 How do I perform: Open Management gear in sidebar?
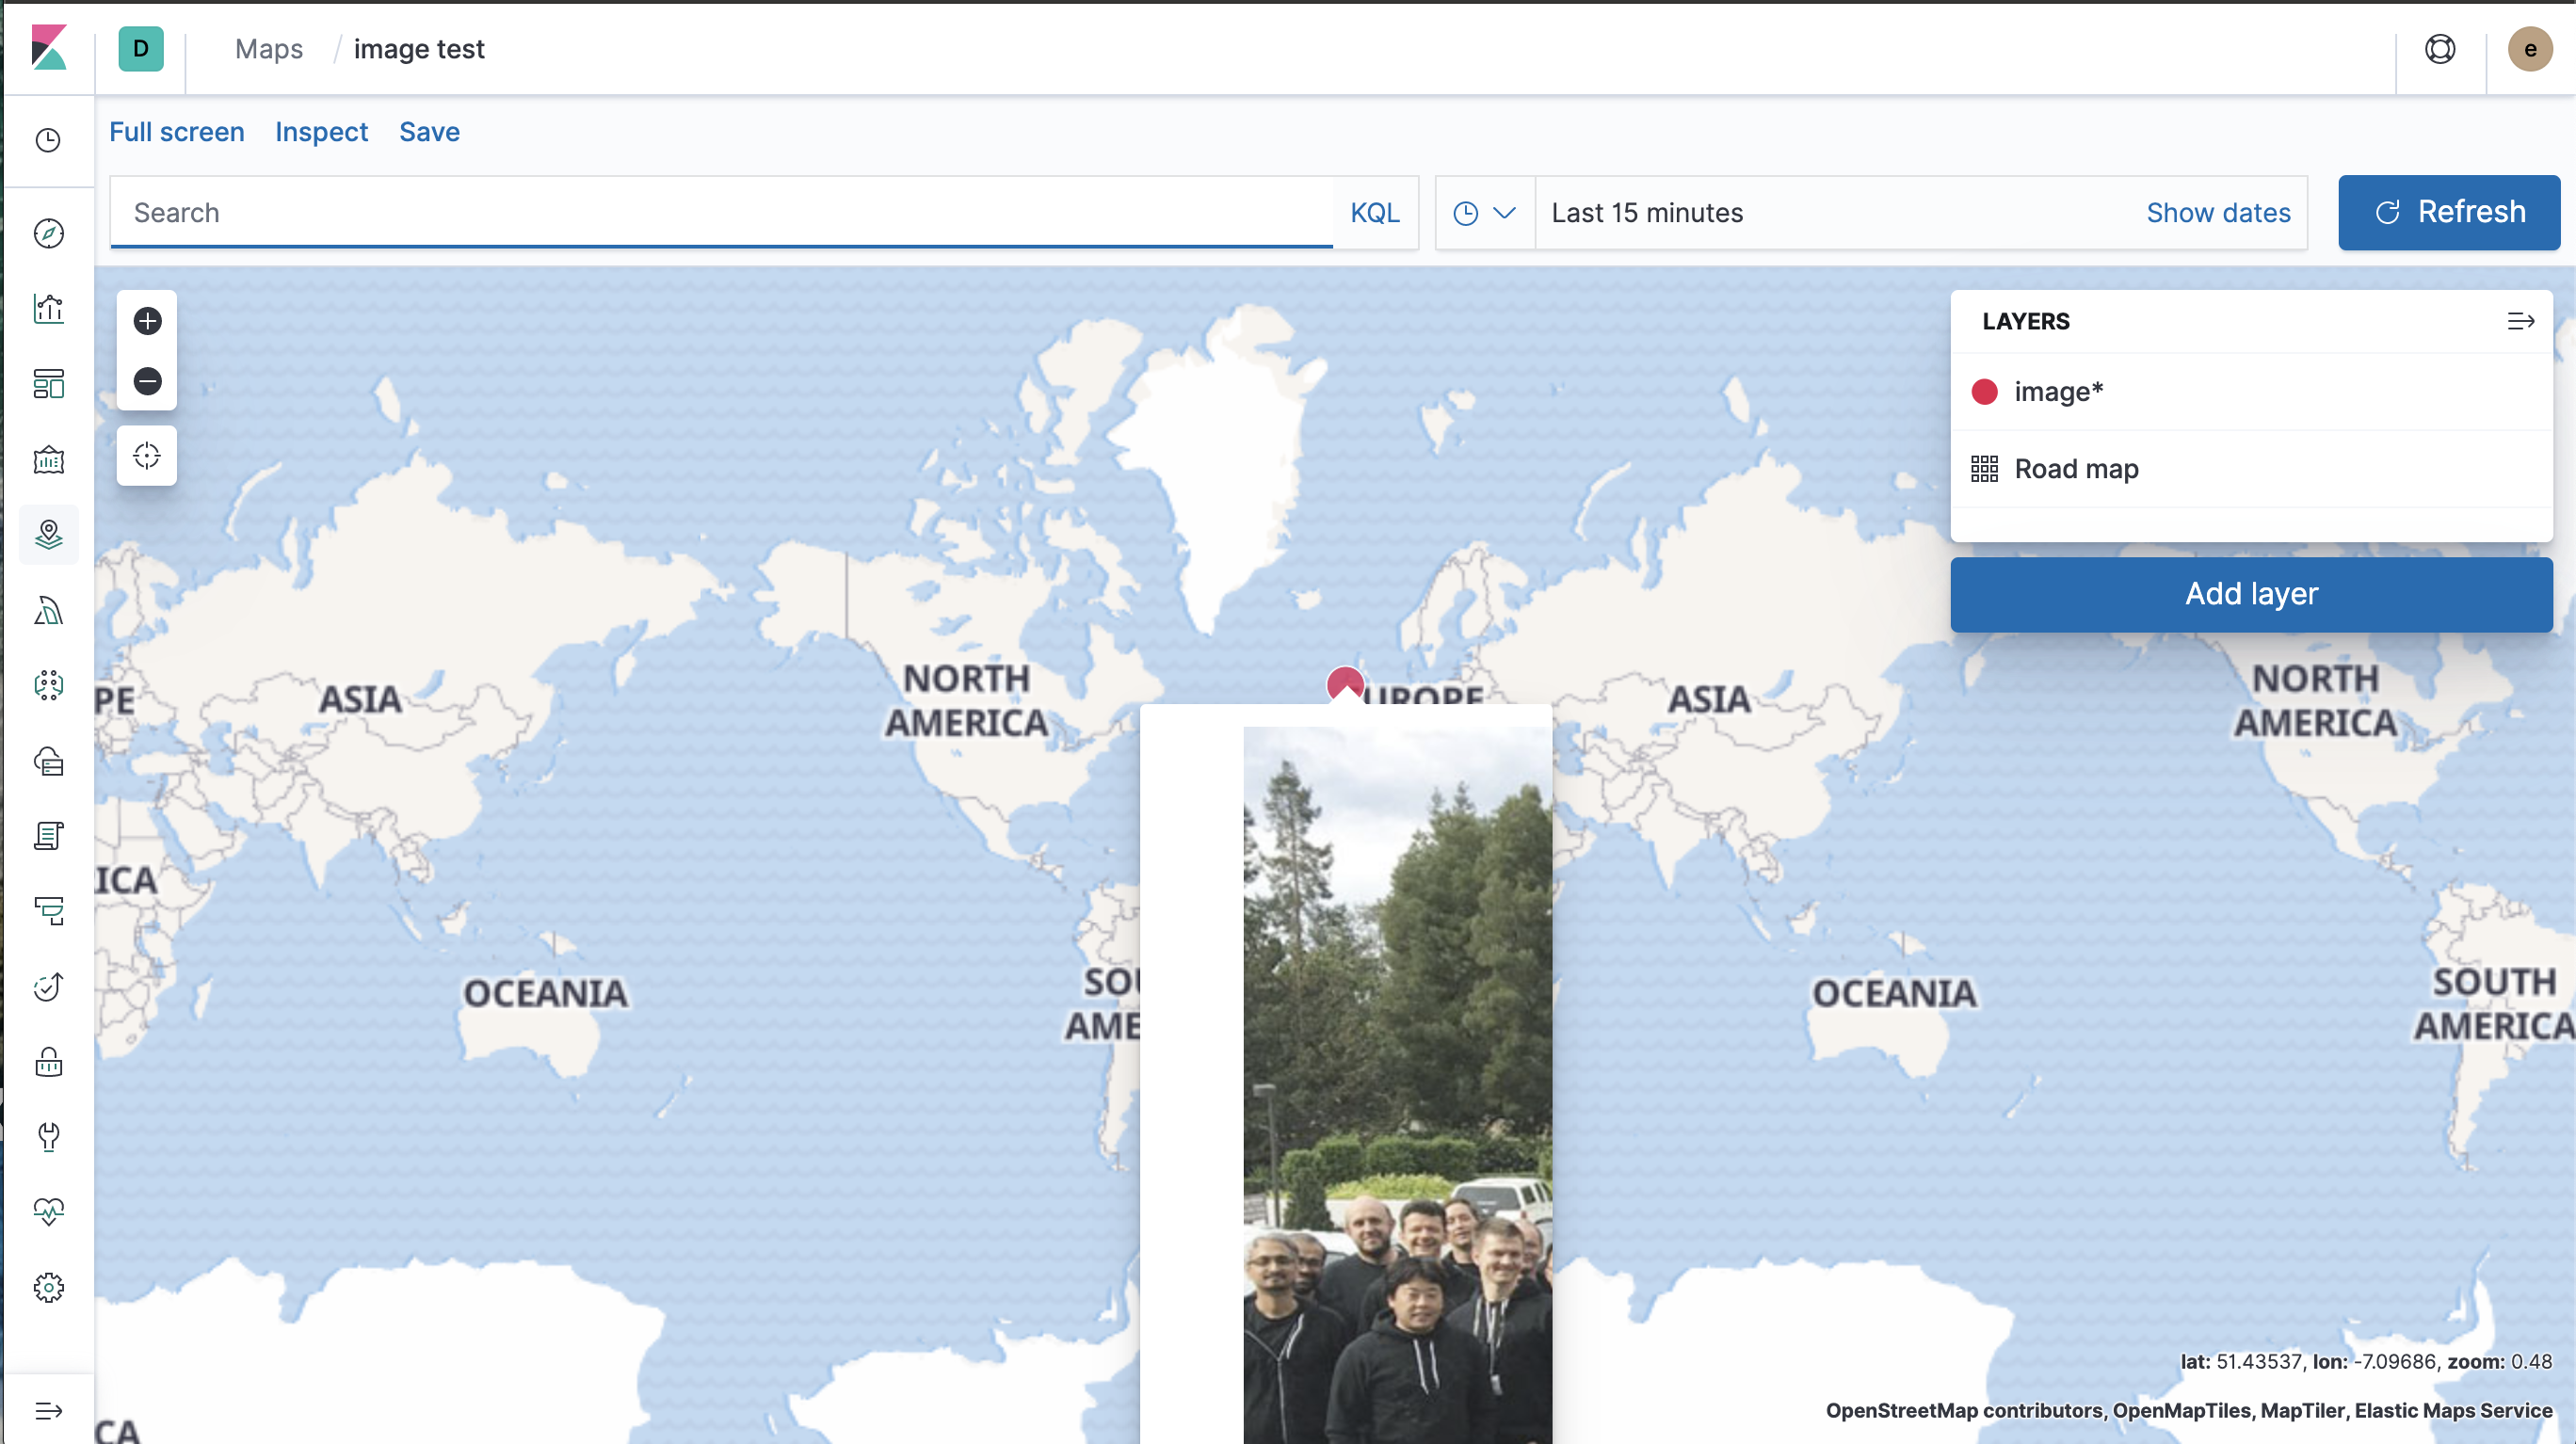48,1287
